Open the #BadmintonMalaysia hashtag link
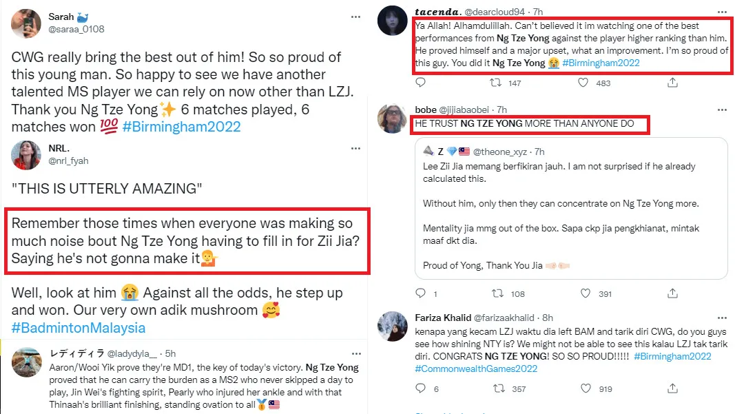This screenshot has width=735, height=414. (x=79, y=328)
